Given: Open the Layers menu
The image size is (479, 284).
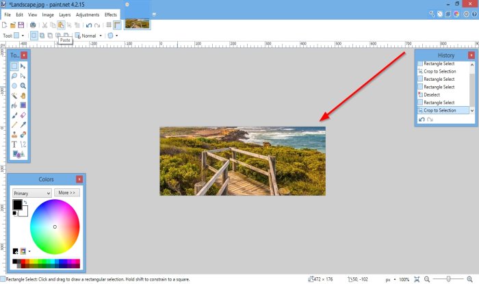Looking at the screenshot, I should click(x=65, y=14).
